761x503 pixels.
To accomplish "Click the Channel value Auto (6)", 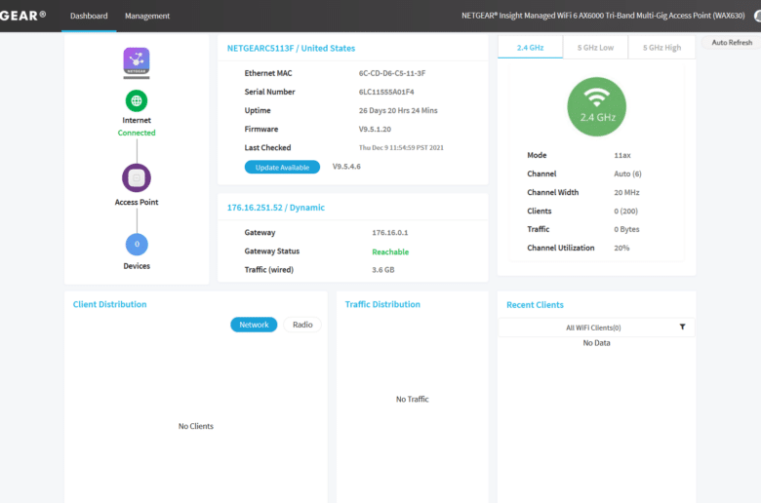I will pyautogui.click(x=627, y=174).
